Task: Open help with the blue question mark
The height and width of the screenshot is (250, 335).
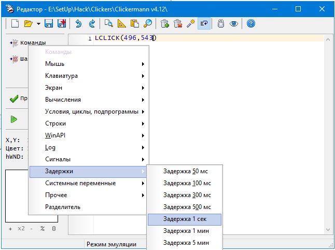Action: (251, 23)
